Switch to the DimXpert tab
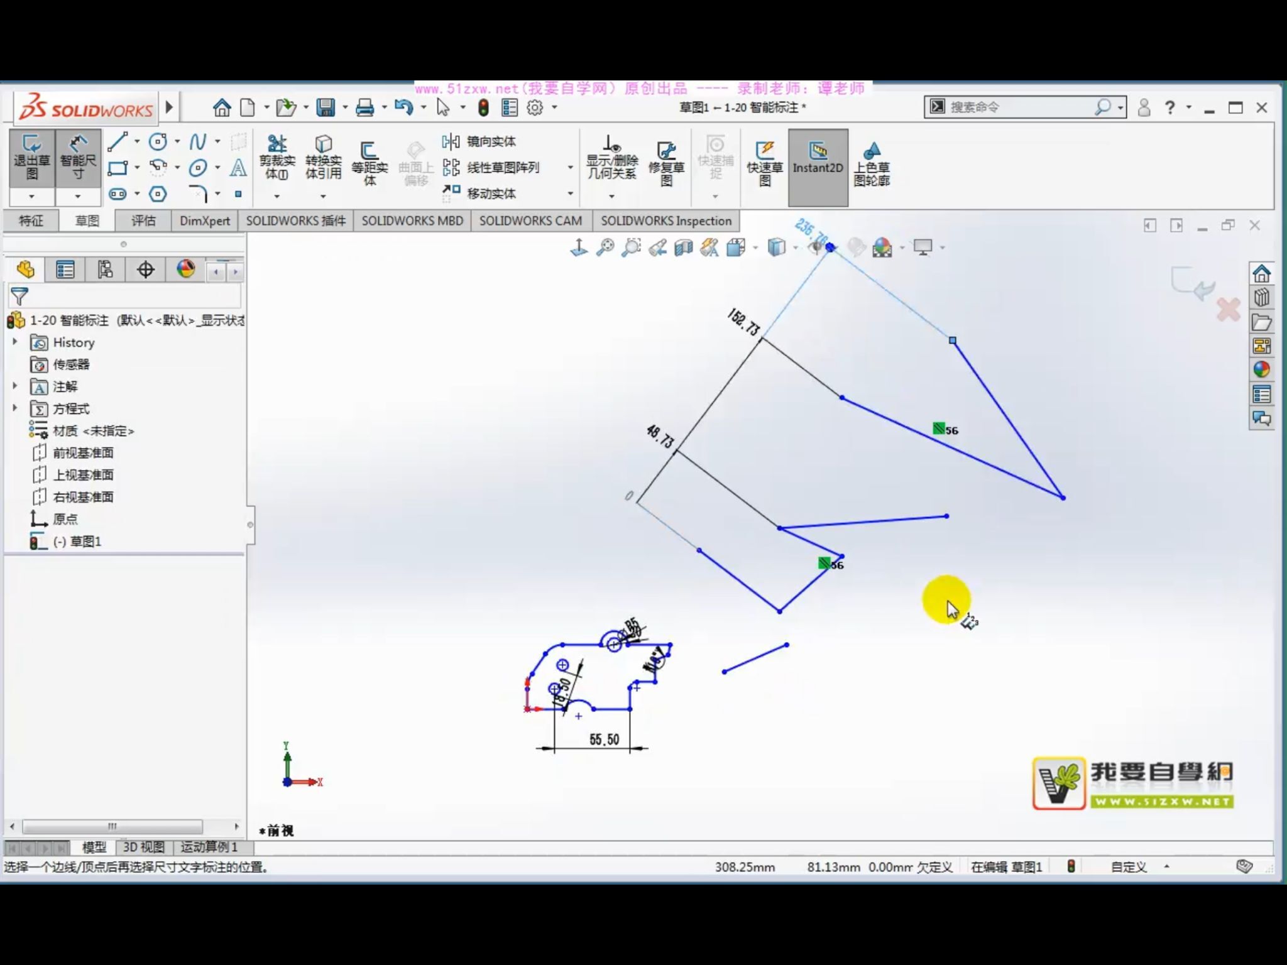Screen dimensions: 1287x965 tap(205, 221)
